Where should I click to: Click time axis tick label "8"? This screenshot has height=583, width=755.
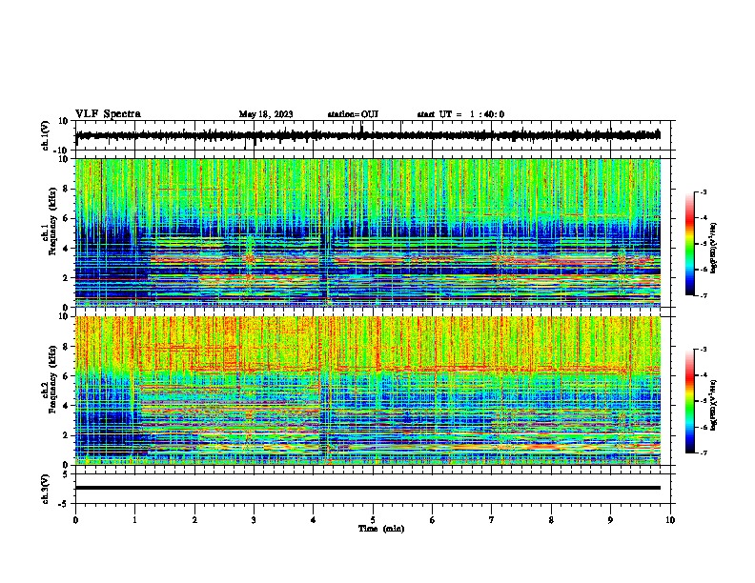[551, 520]
